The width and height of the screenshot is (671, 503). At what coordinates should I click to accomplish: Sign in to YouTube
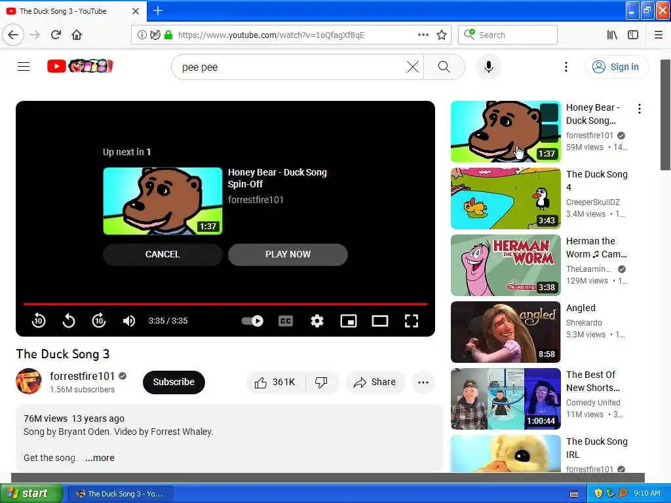(x=616, y=67)
